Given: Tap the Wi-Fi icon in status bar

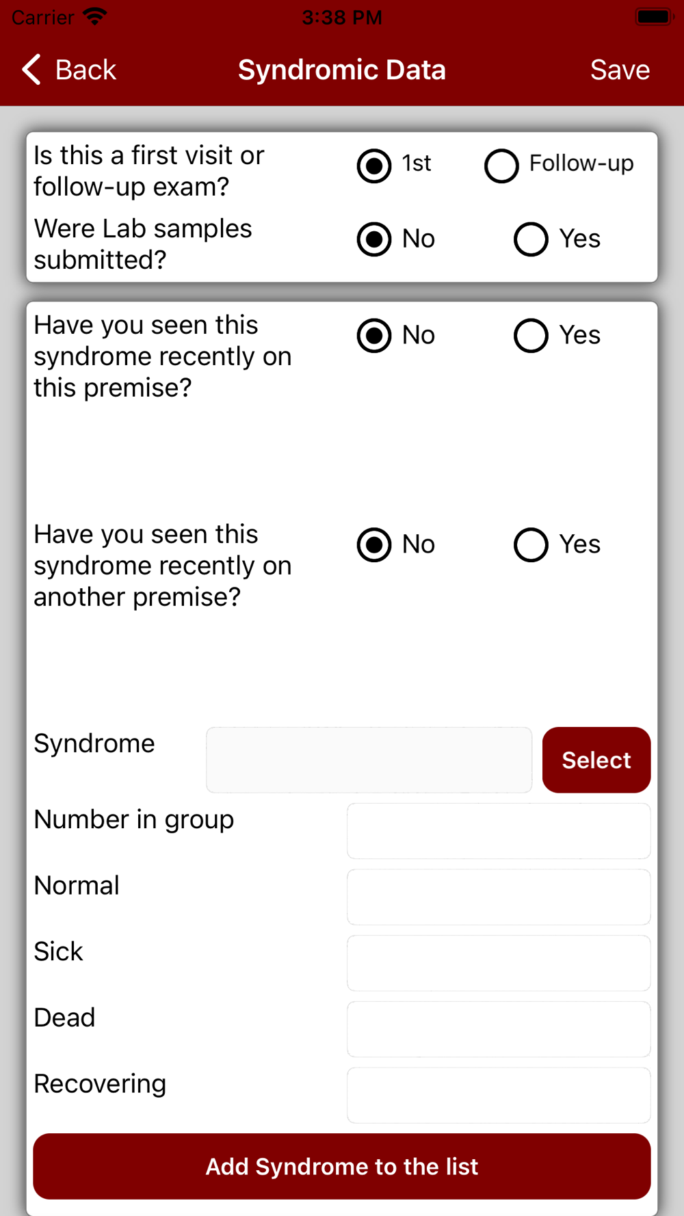Looking at the screenshot, I should pyautogui.click(x=95, y=16).
